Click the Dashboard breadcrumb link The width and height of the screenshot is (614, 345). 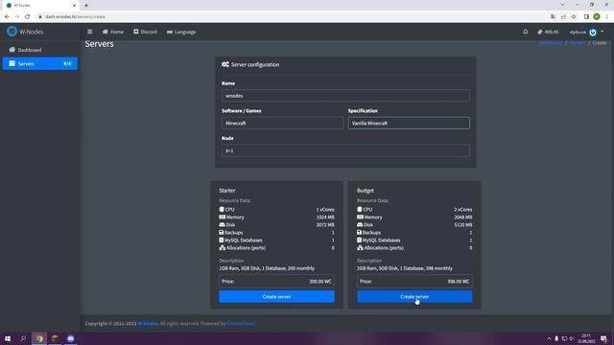click(x=551, y=42)
